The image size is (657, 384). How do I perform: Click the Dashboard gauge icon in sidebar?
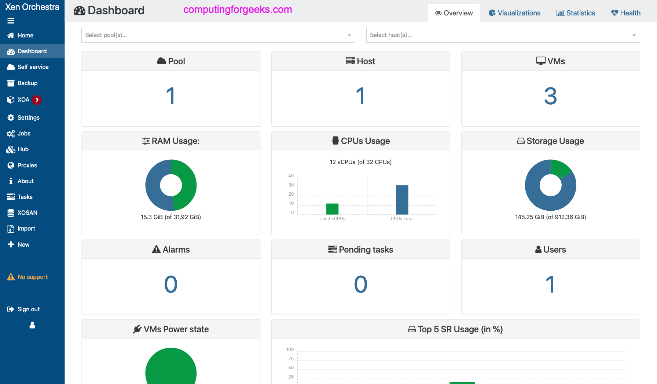11,51
